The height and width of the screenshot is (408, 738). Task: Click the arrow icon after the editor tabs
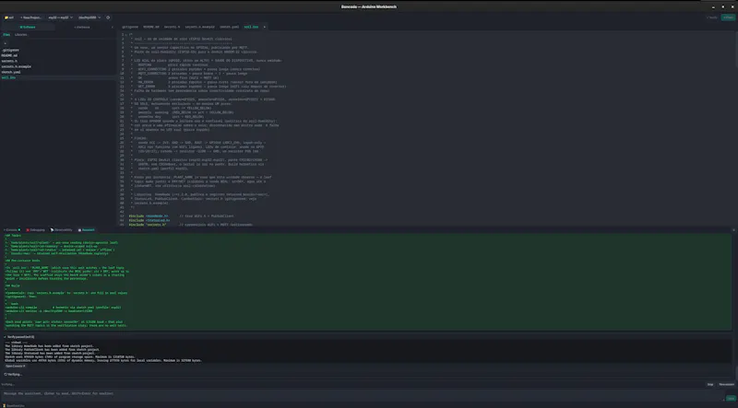pos(264,27)
